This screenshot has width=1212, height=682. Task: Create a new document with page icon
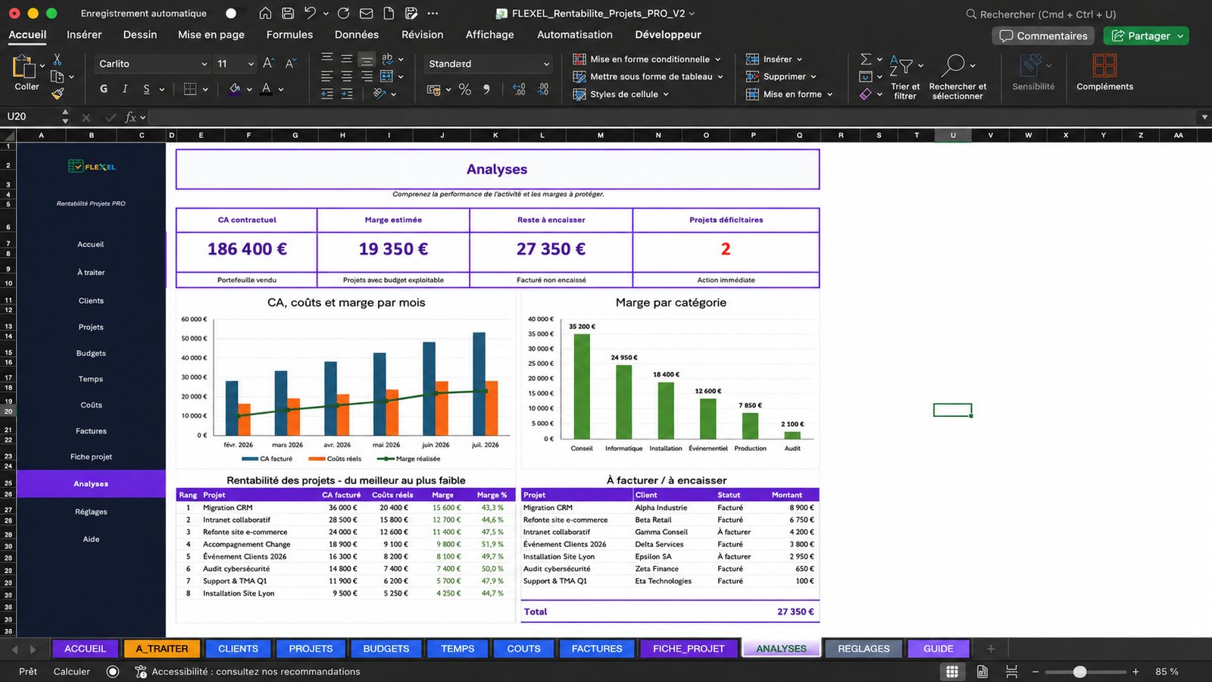pos(389,14)
